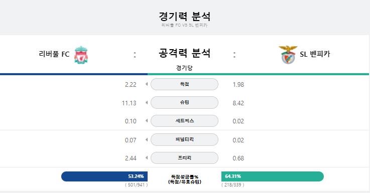Viewport: 370px width, 193px height.
Task: Click the SL 벤피카 team name
Action: click(x=315, y=54)
